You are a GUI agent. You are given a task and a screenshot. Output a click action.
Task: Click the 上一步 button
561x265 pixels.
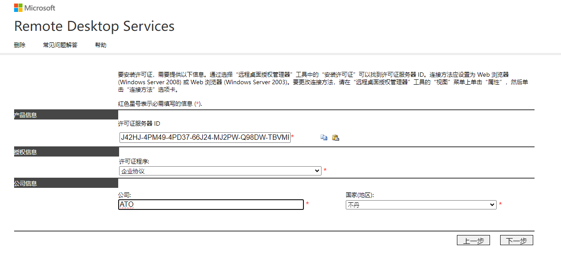click(473, 240)
